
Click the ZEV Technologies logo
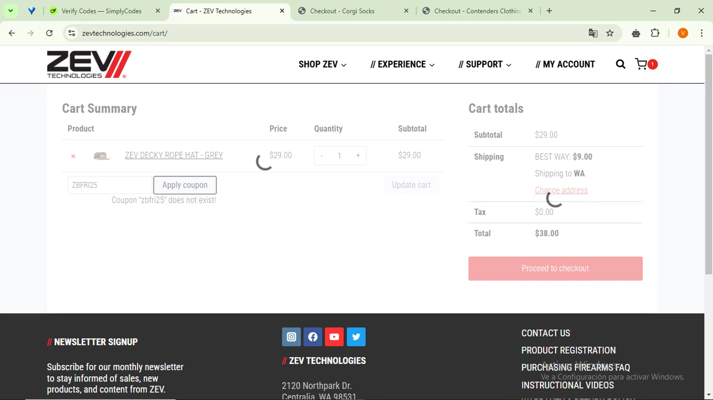point(89,64)
